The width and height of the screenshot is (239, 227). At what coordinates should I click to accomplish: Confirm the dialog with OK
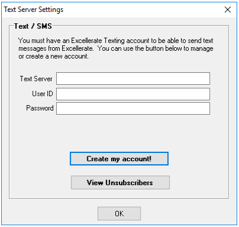pos(119,213)
